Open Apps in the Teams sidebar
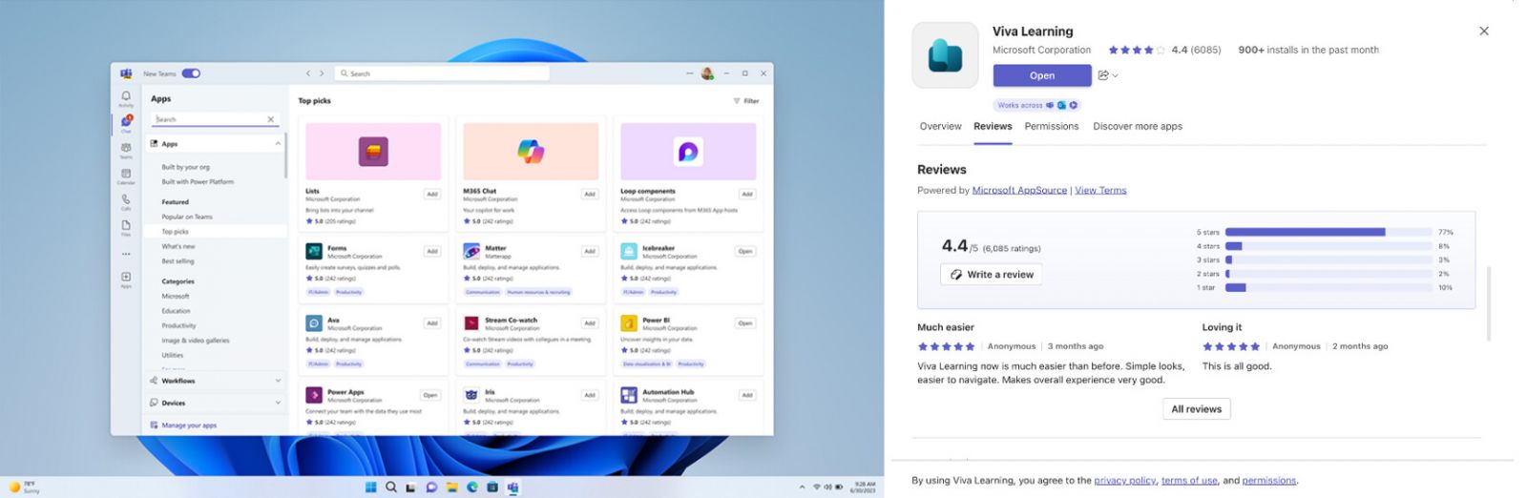 point(126,279)
